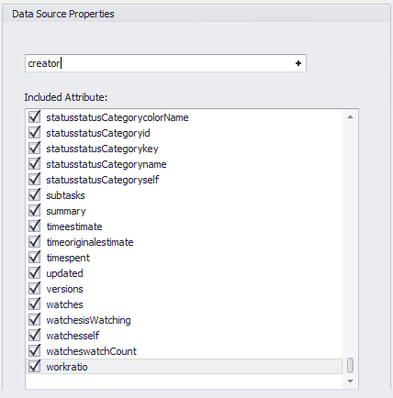Toggle the workratio checkbox
393x398 pixels.
(x=34, y=366)
